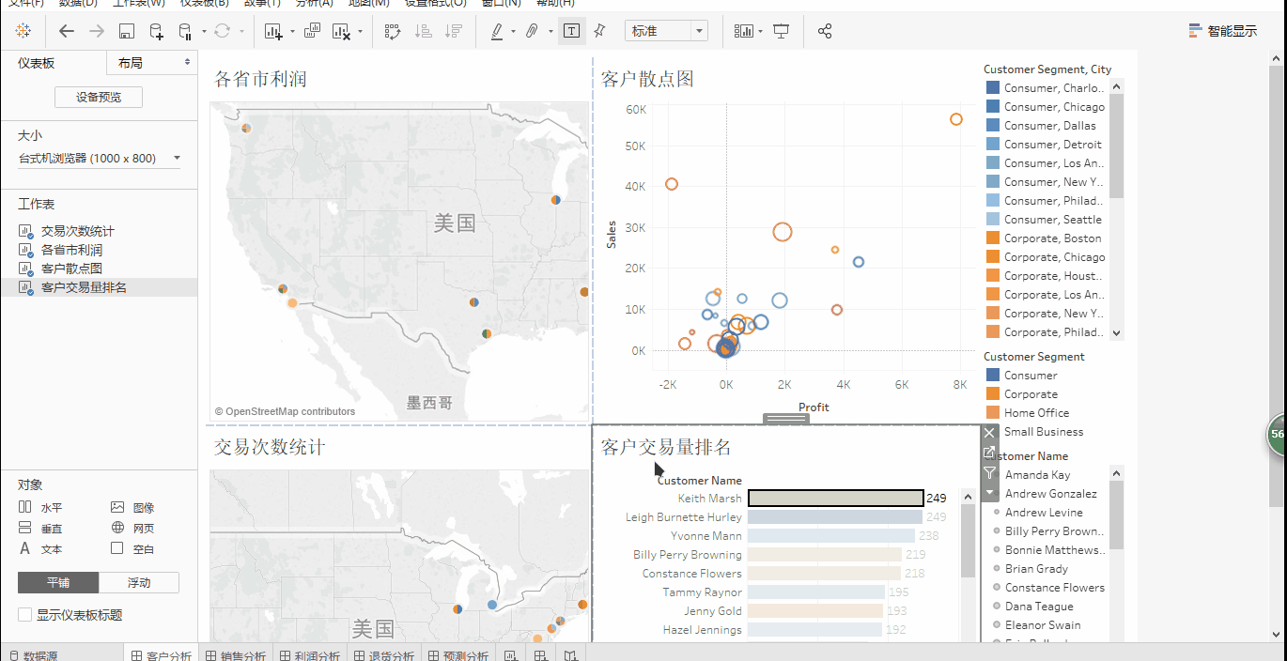Switch to the 销售分析 sheet tab
The image size is (1287, 661).
tap(235, 655)
